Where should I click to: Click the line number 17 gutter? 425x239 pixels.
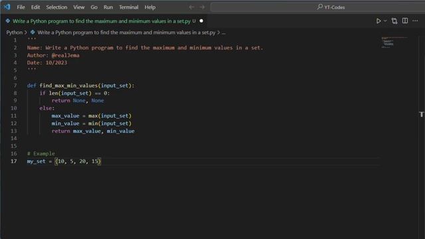[x=14, y=161]
